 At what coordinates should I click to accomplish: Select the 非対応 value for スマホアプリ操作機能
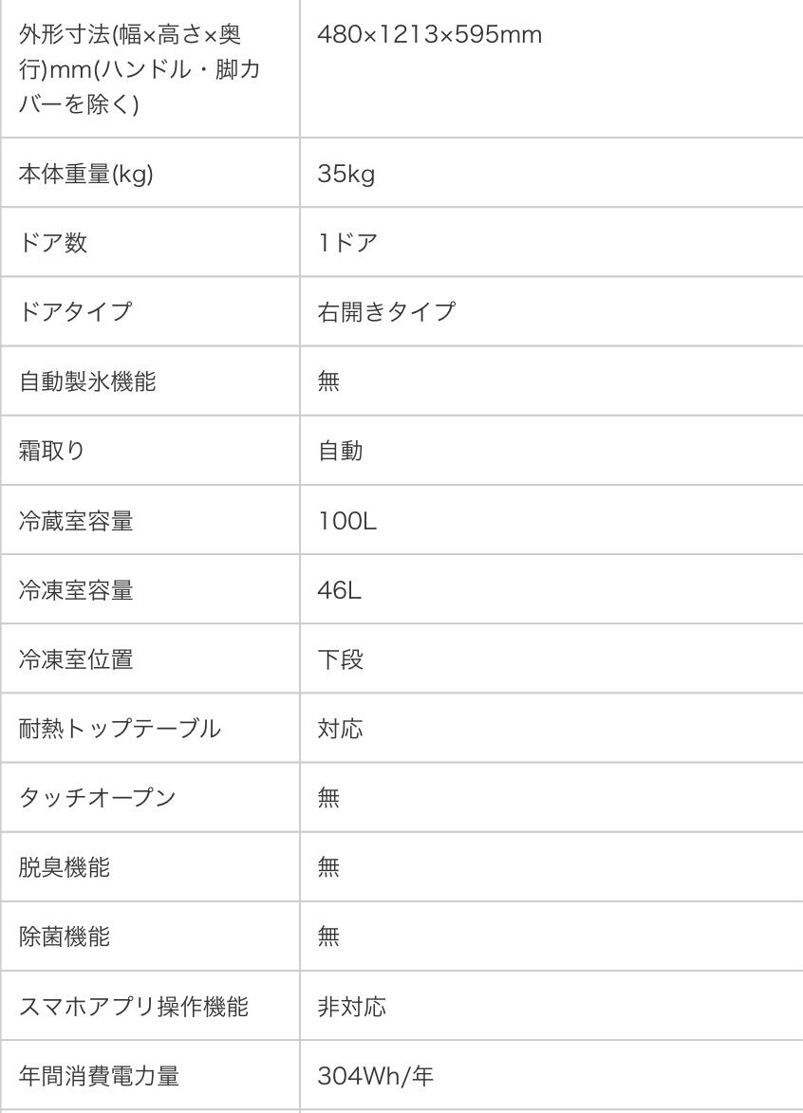click(x=352, y=1007)
